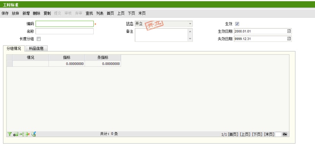Focus the 编码 input field
Image resolution: width=315 pixels, height=150 pixels.
65,24
